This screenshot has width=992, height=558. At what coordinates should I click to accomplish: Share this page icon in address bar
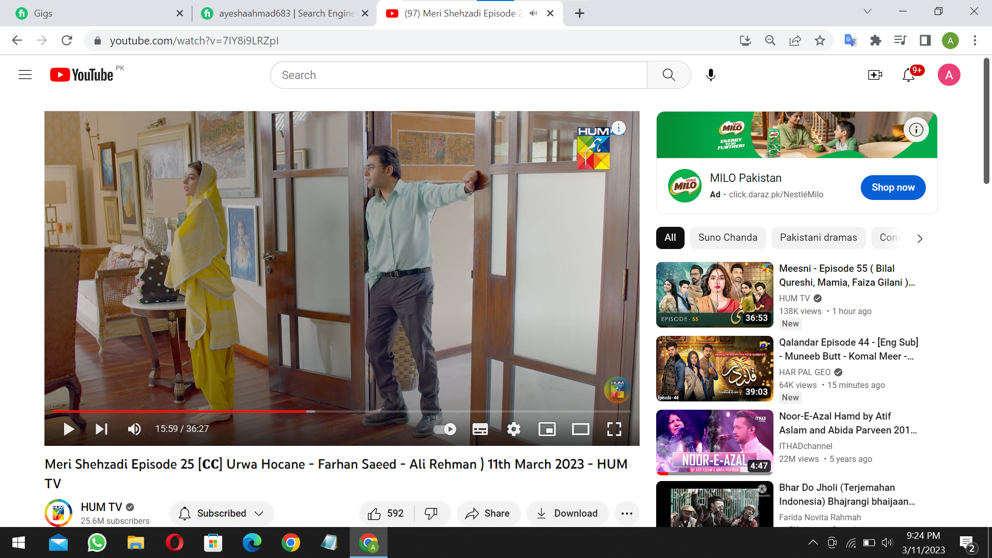795,40
